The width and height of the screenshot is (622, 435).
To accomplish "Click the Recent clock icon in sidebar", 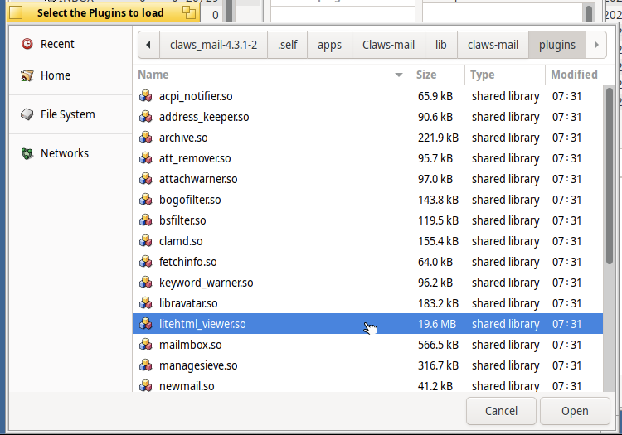I will pos(27,44).
